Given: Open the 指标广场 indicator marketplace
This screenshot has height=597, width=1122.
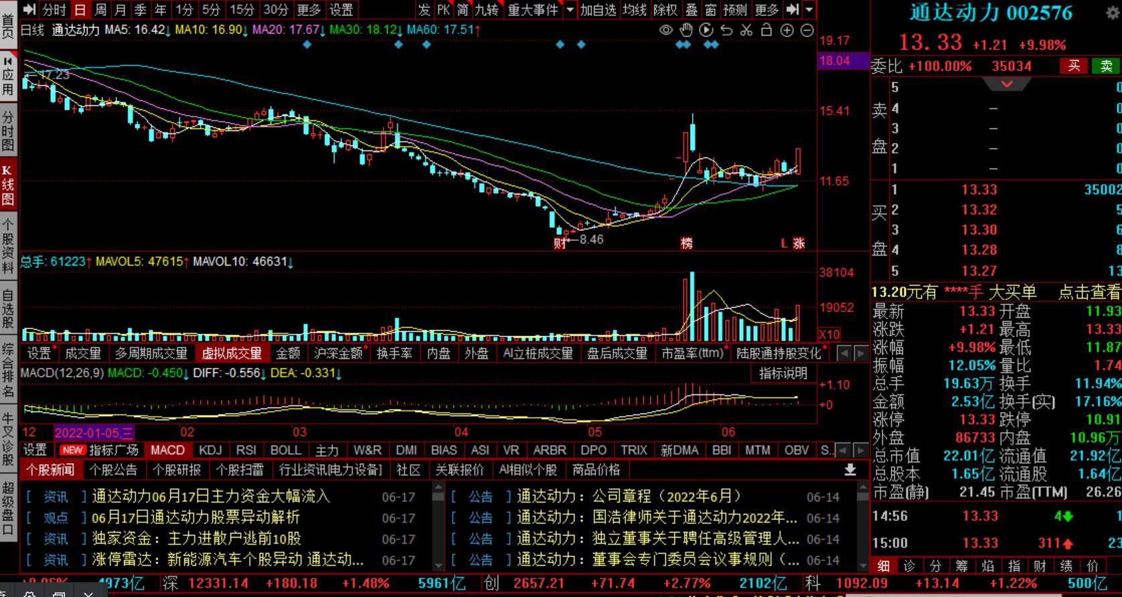Looking at the screenshot, I should click(x=114, y=450).
